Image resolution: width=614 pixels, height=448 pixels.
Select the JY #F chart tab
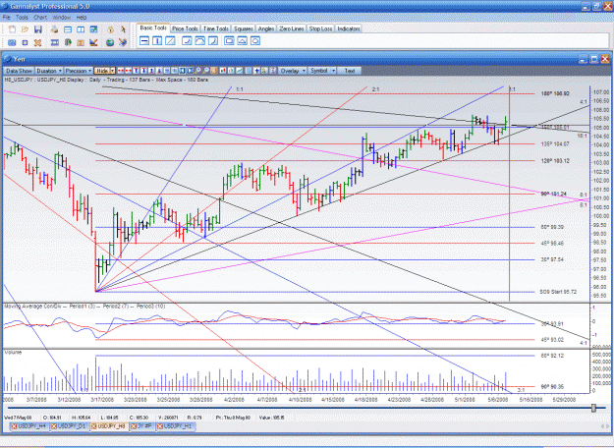tap(141, 426)
